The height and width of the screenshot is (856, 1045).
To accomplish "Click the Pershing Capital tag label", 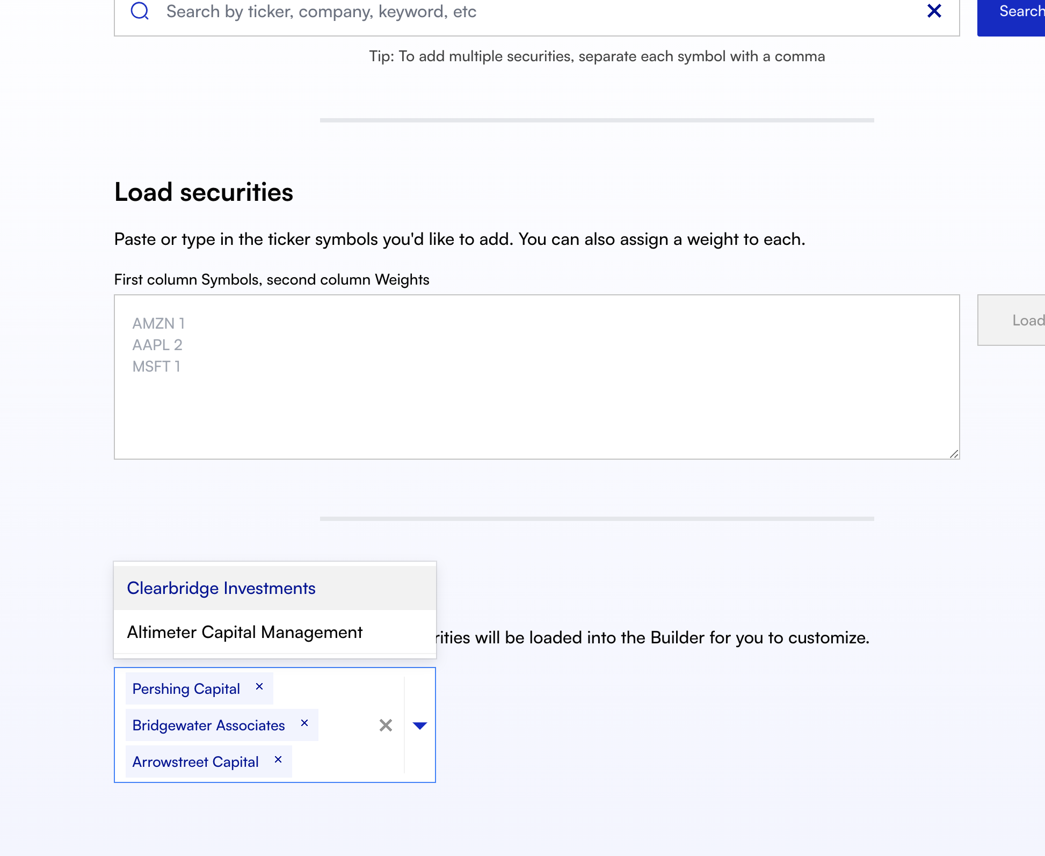I will (x=186, y=689).
